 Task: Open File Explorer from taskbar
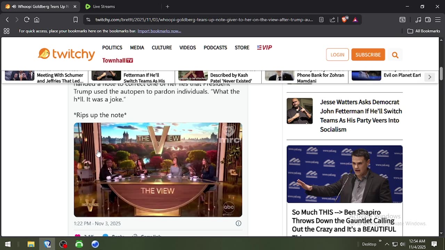(31, 244)
